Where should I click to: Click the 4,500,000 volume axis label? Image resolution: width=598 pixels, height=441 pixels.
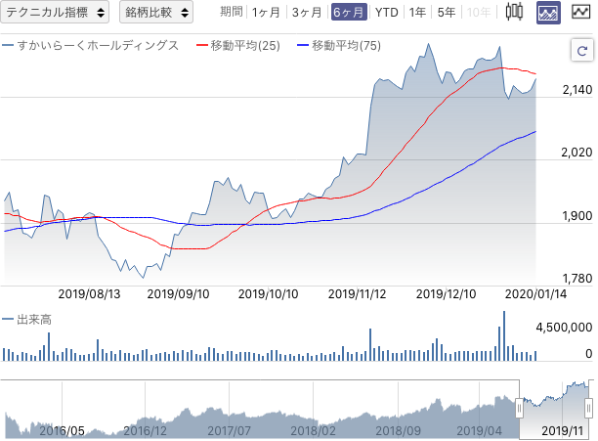pos(564,328)
